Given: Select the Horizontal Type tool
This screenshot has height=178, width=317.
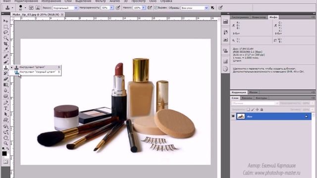Looking at the screenshot, I should [x=5, y=109].
